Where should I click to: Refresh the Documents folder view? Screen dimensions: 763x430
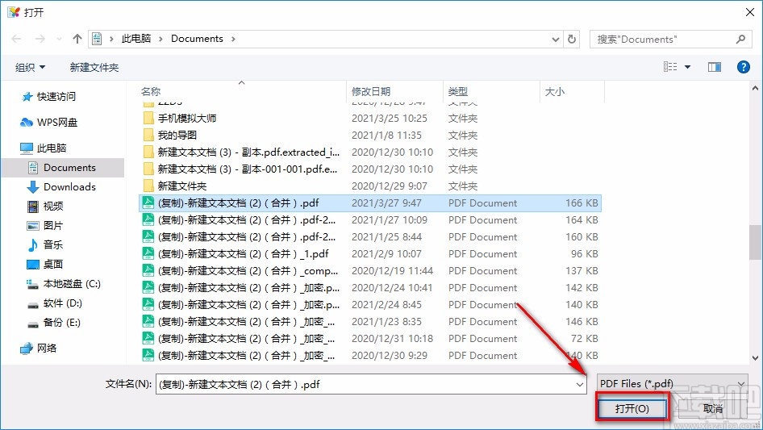pos(573,39)
